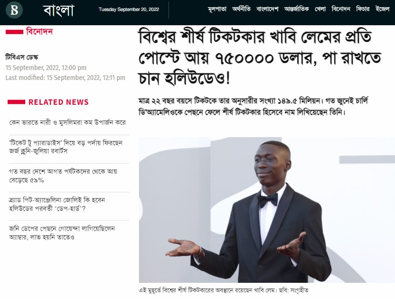Click the date Tuesday September 20, 2022
Image resolution: width=395 pixels, height=299 pixels.
[x=128, y=10]
